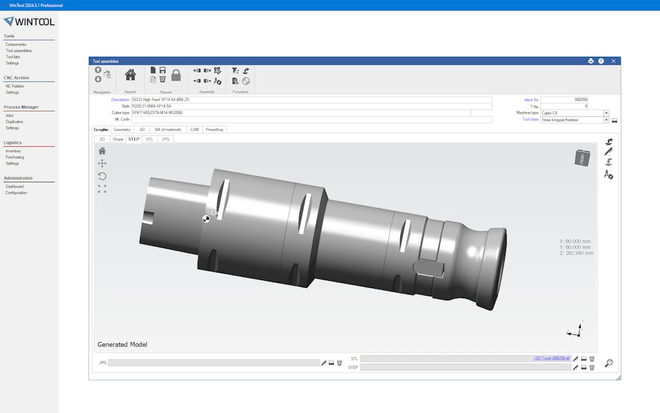The image size is (660, 413).
Task: Click the rotate icon in 3D viewer
Action: pos(102,176)
